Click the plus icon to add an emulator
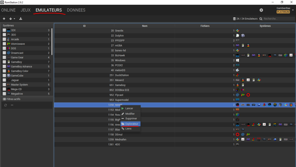Screen dimensions: 296x167 [x=4, y=19]
